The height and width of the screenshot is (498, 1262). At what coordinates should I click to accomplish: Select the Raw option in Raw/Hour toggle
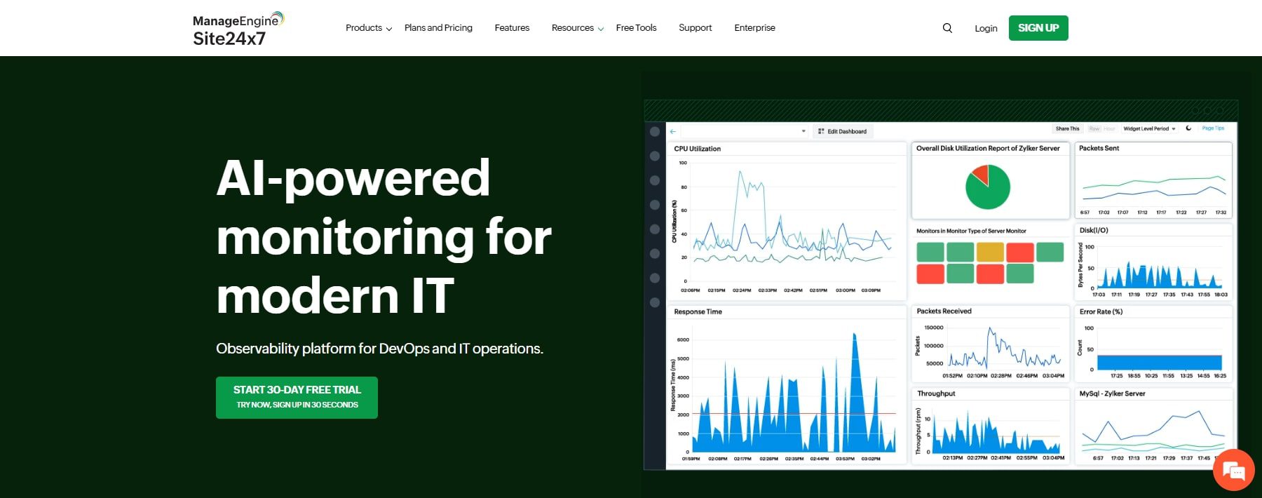click(x=1094, y=129)
